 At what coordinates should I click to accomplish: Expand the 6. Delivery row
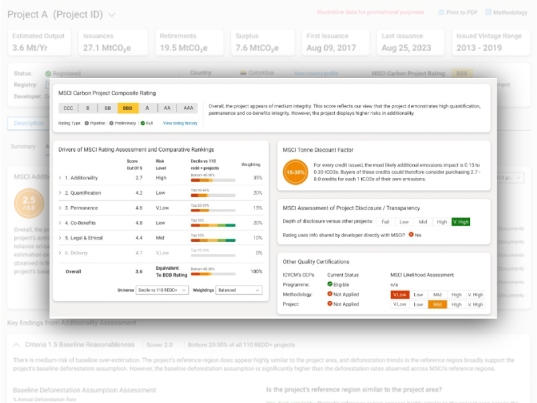coord(60,253)
